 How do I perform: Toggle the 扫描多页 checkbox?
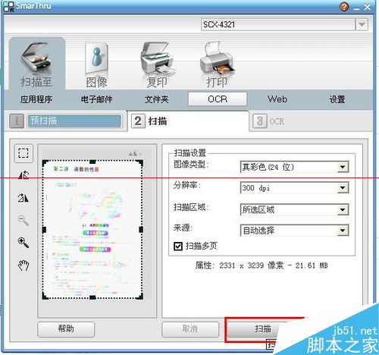[178, 246]
